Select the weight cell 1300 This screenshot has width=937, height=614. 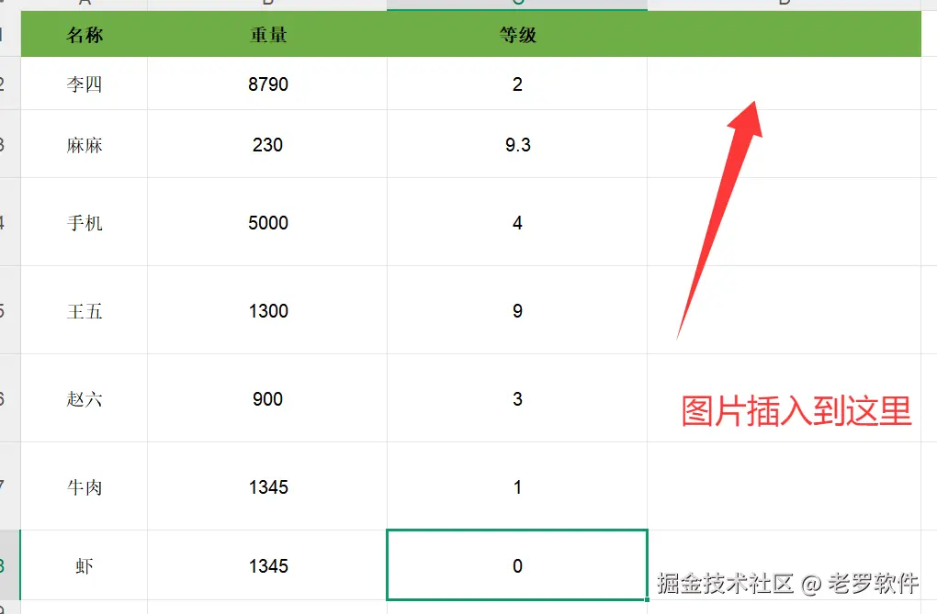[267, 310]
